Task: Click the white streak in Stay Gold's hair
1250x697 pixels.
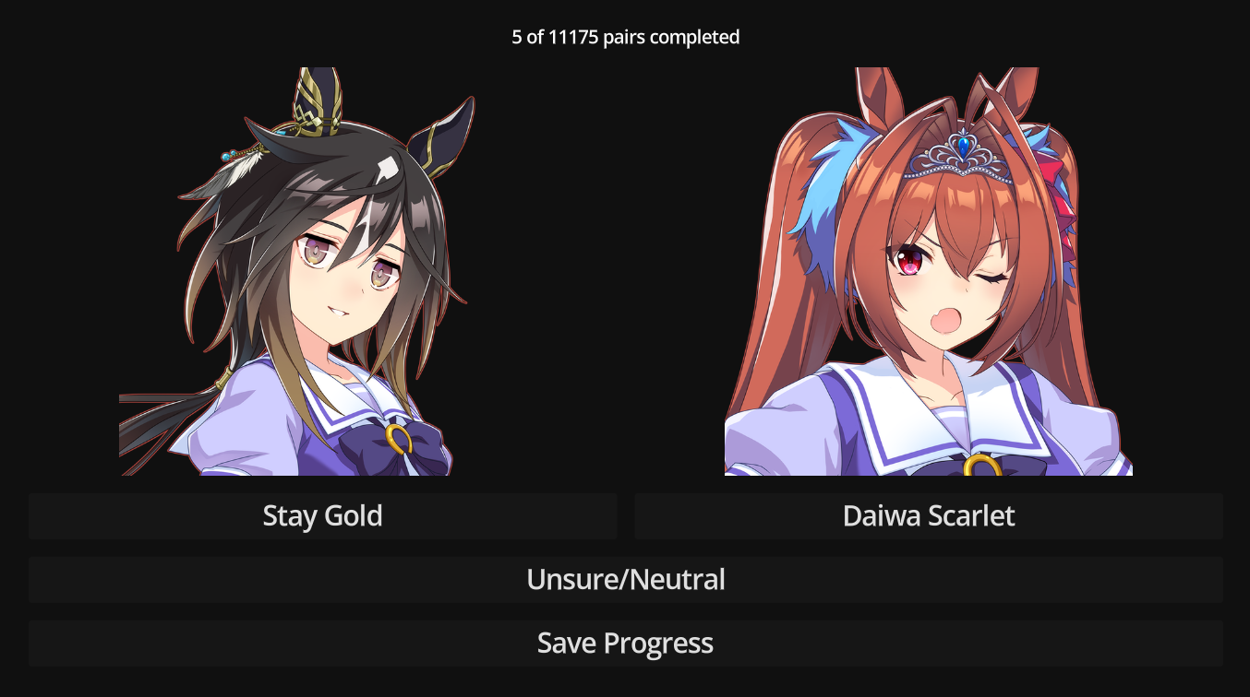Action: tap(387, 168)
